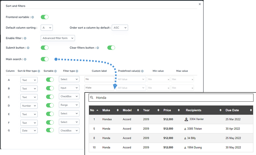Click info icon next to Filter type header

point(77,71)
